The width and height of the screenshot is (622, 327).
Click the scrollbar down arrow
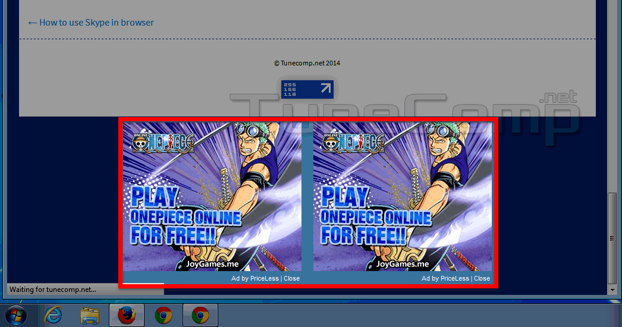pos(612,290)
